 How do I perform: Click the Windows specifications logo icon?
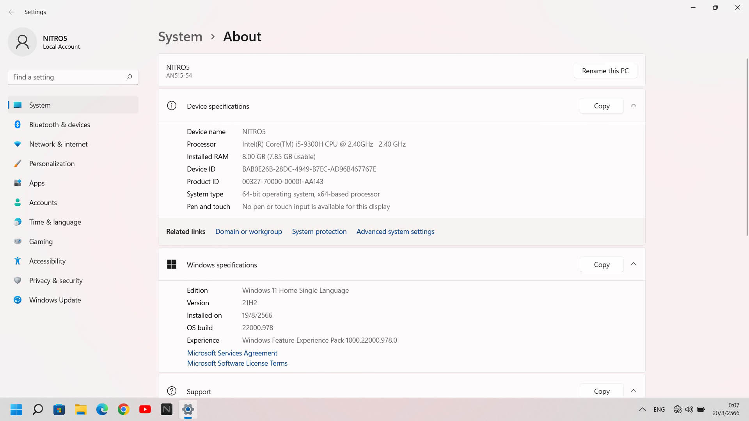click(172, 264)
